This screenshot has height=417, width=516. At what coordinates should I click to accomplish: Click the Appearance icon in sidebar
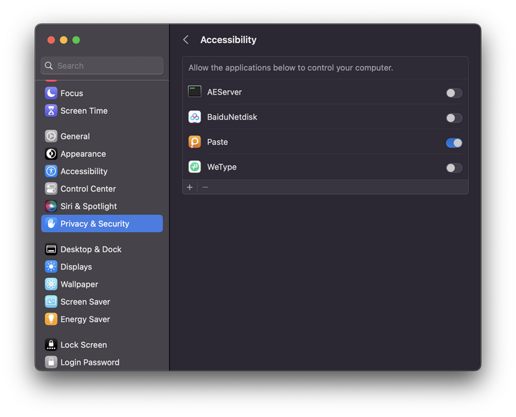tap(51, 154)
